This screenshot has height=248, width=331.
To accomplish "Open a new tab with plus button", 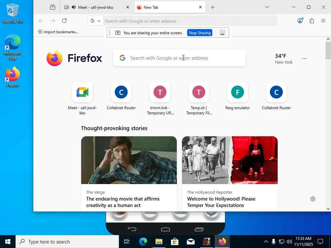I will pos(213,7).
